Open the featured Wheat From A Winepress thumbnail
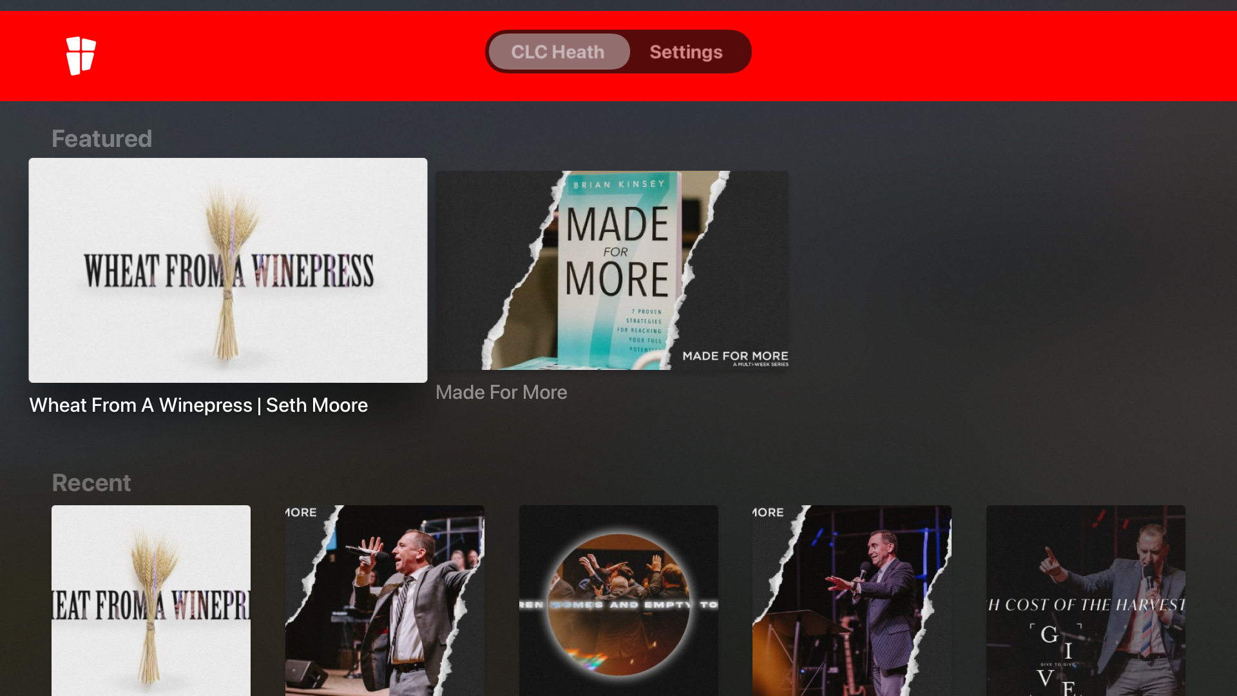The image size is (1237, 696). [228, 270]
